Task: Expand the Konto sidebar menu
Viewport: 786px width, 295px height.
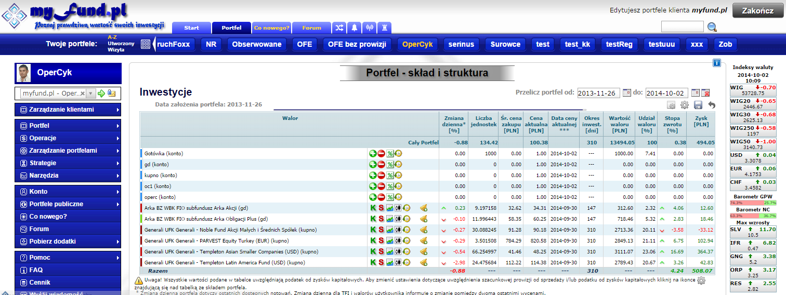Action: click(x=68, y=192)
